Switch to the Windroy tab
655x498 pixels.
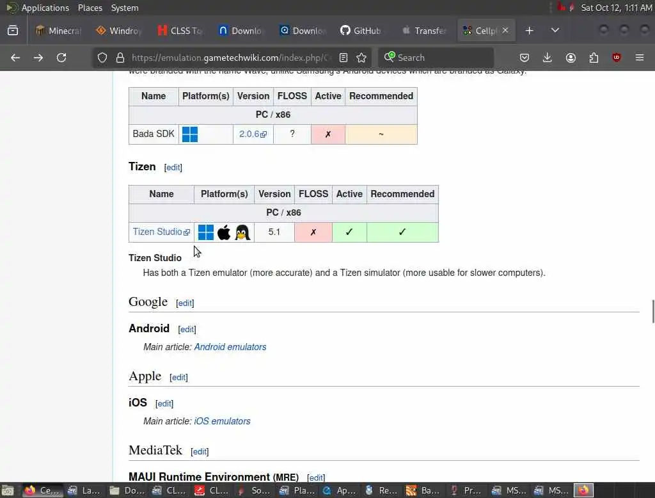[118, 31]
